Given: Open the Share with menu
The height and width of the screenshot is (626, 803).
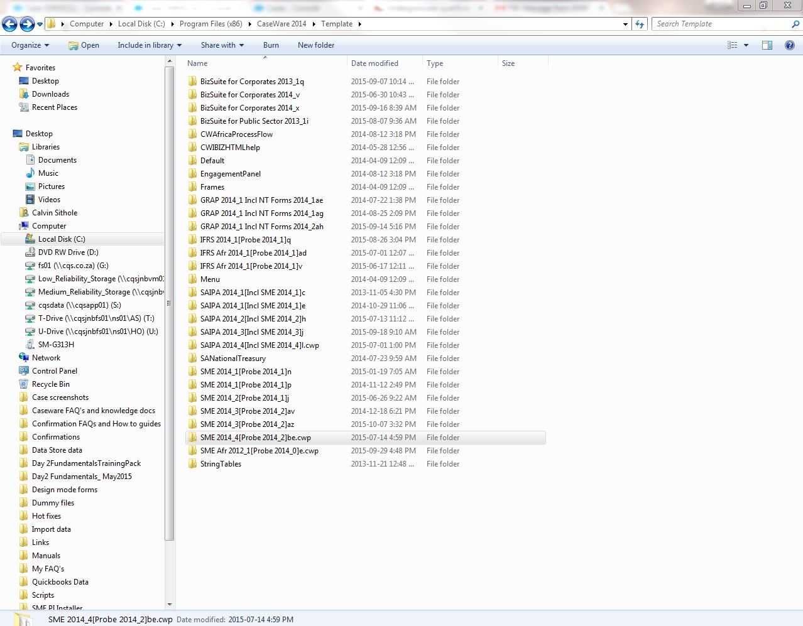Looking at the screenshot, I should [222, 45].
